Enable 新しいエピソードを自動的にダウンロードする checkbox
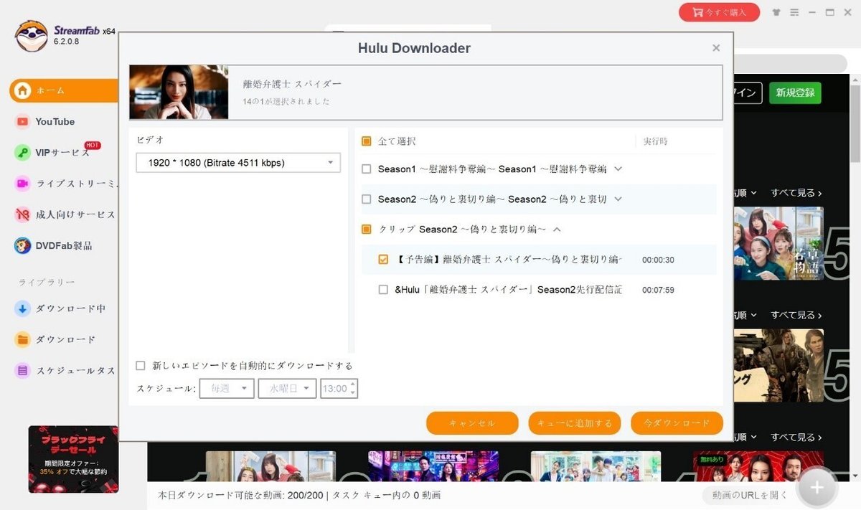The height and width of the screenshot is (510, 861). click(141, 366)
